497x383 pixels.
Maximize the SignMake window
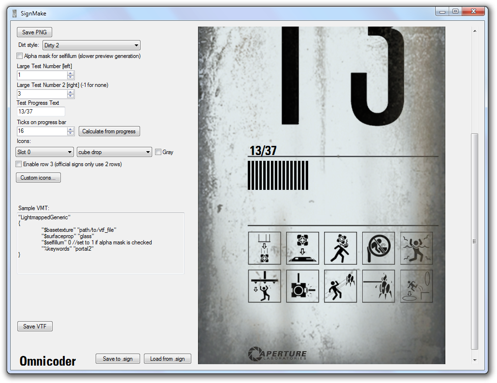[455, 11]
